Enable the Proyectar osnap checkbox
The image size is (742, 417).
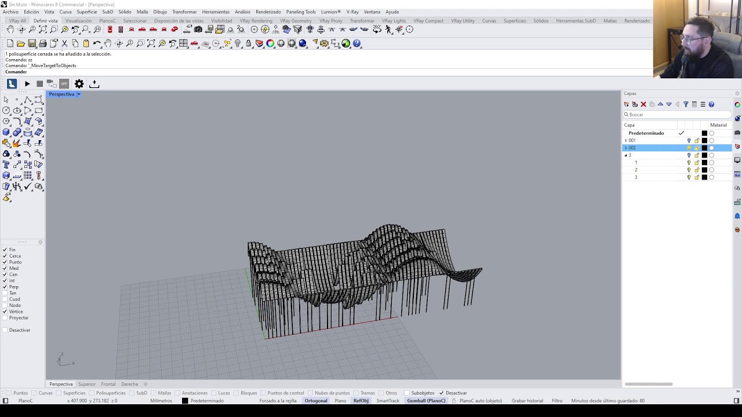(5, 318)
